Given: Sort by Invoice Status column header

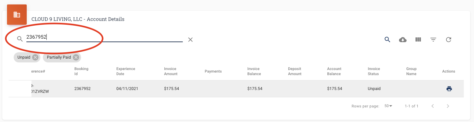Looking at the screenshot, I should coord(374,71).
